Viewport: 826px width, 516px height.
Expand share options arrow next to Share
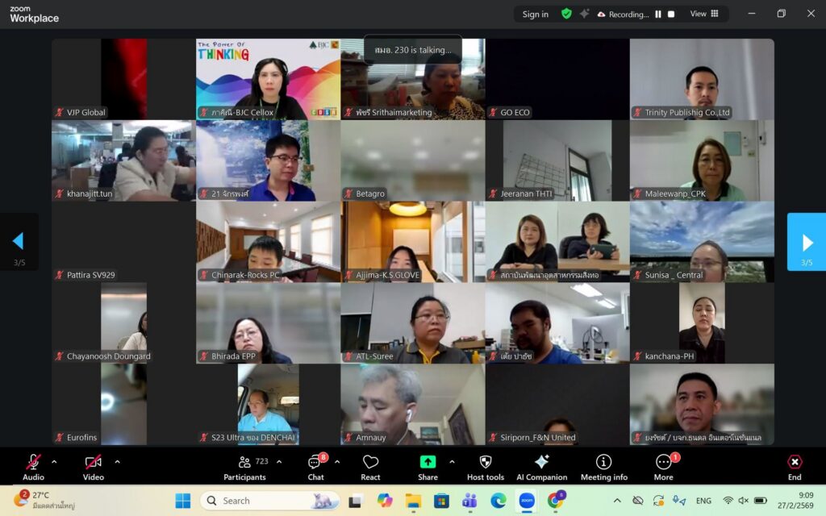(452, 462)
